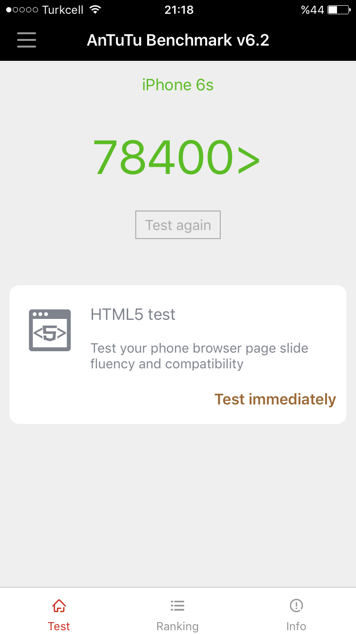Click the signal strength dots
This screenshot has height=634, width=356.
(22, 10)
